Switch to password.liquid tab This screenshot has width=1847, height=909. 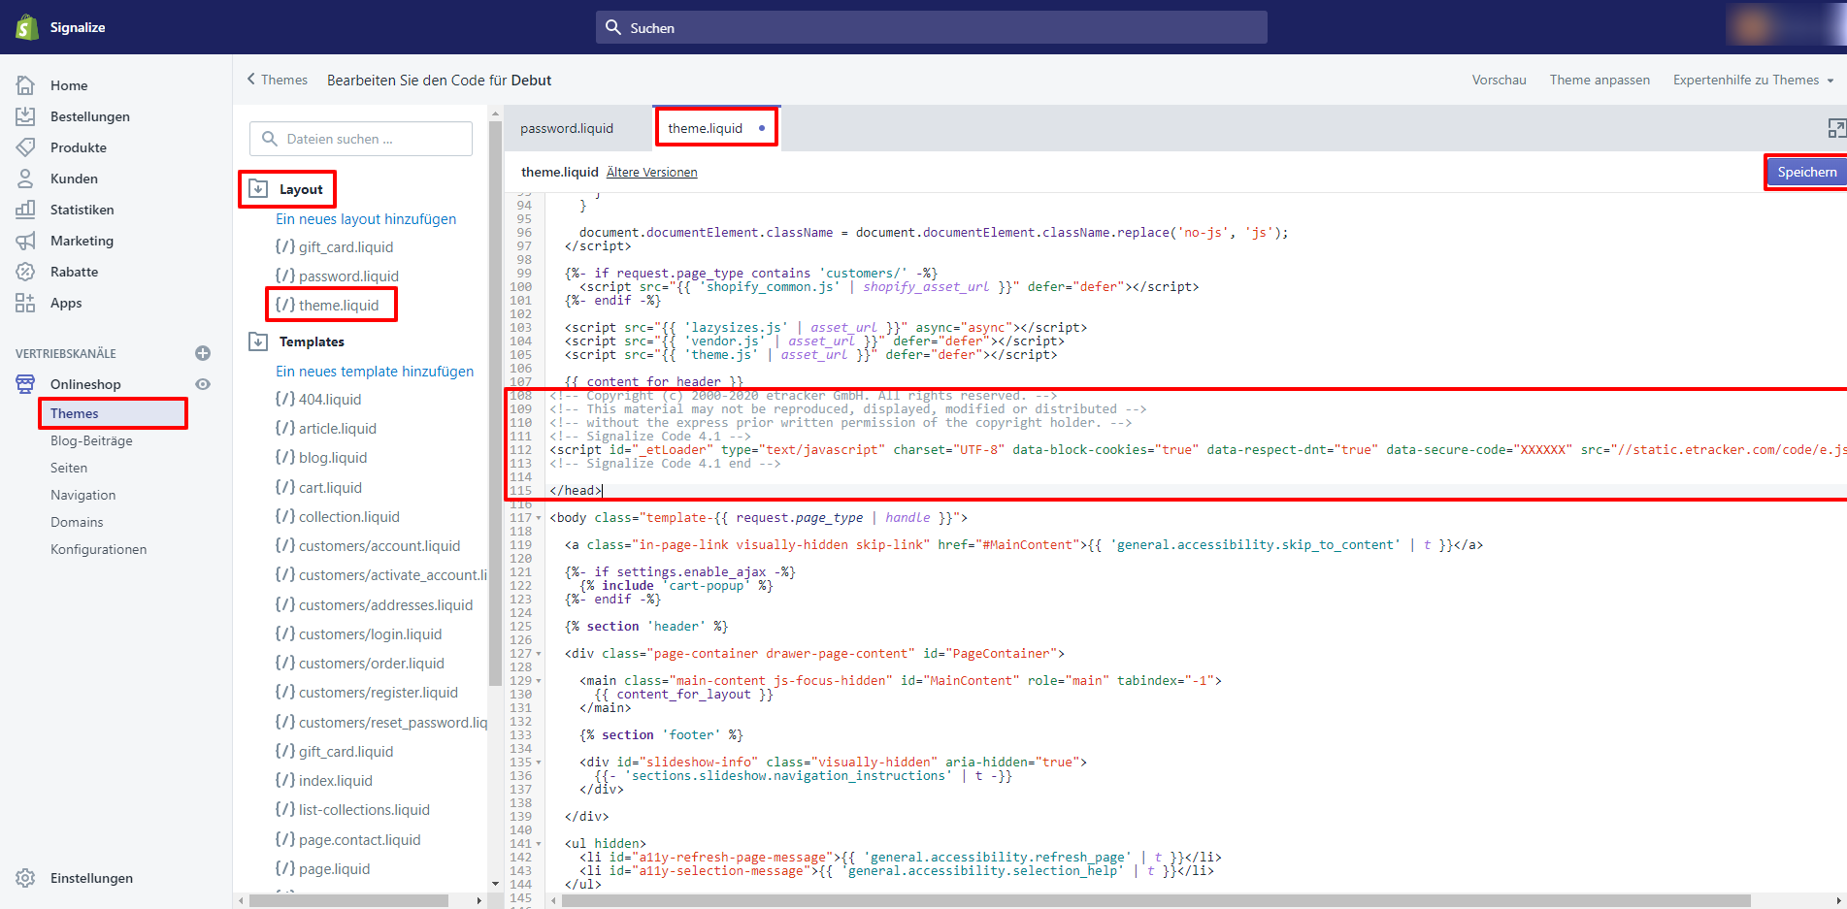coord(567,128)
